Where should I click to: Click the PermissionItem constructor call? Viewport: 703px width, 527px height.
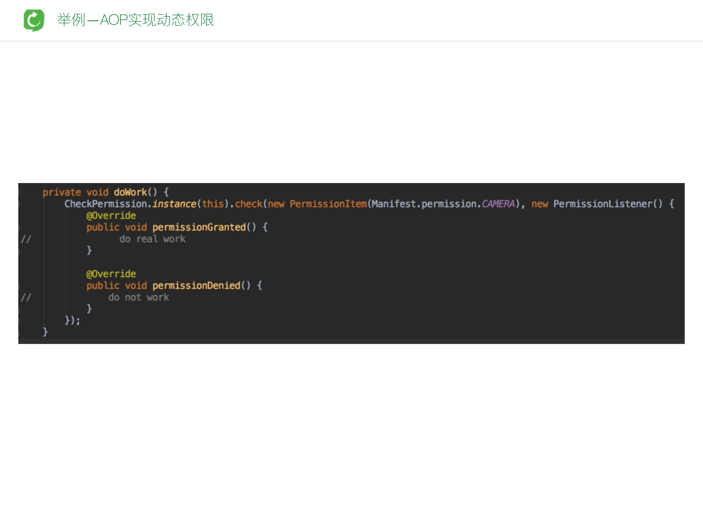(329, 204)
